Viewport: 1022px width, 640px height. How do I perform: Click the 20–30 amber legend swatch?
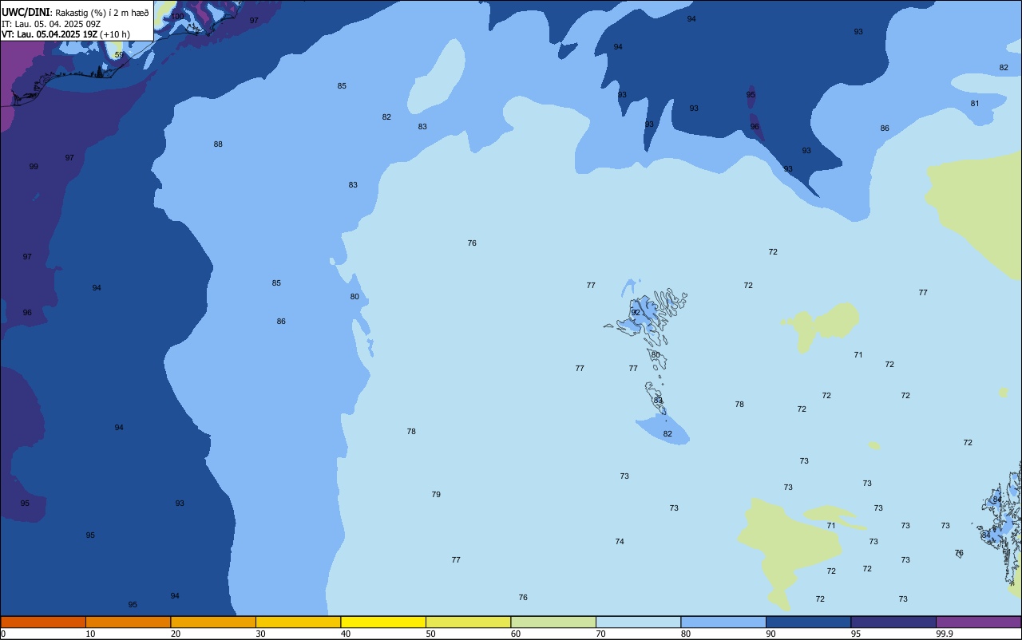213,622
